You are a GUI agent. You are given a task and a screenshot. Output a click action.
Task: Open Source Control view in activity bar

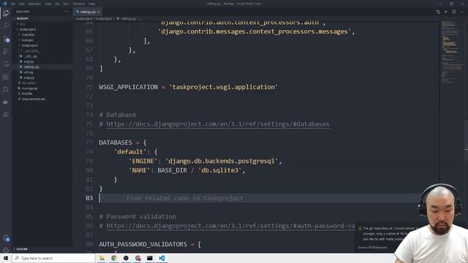pyautogui.click(x=6, y=39)
